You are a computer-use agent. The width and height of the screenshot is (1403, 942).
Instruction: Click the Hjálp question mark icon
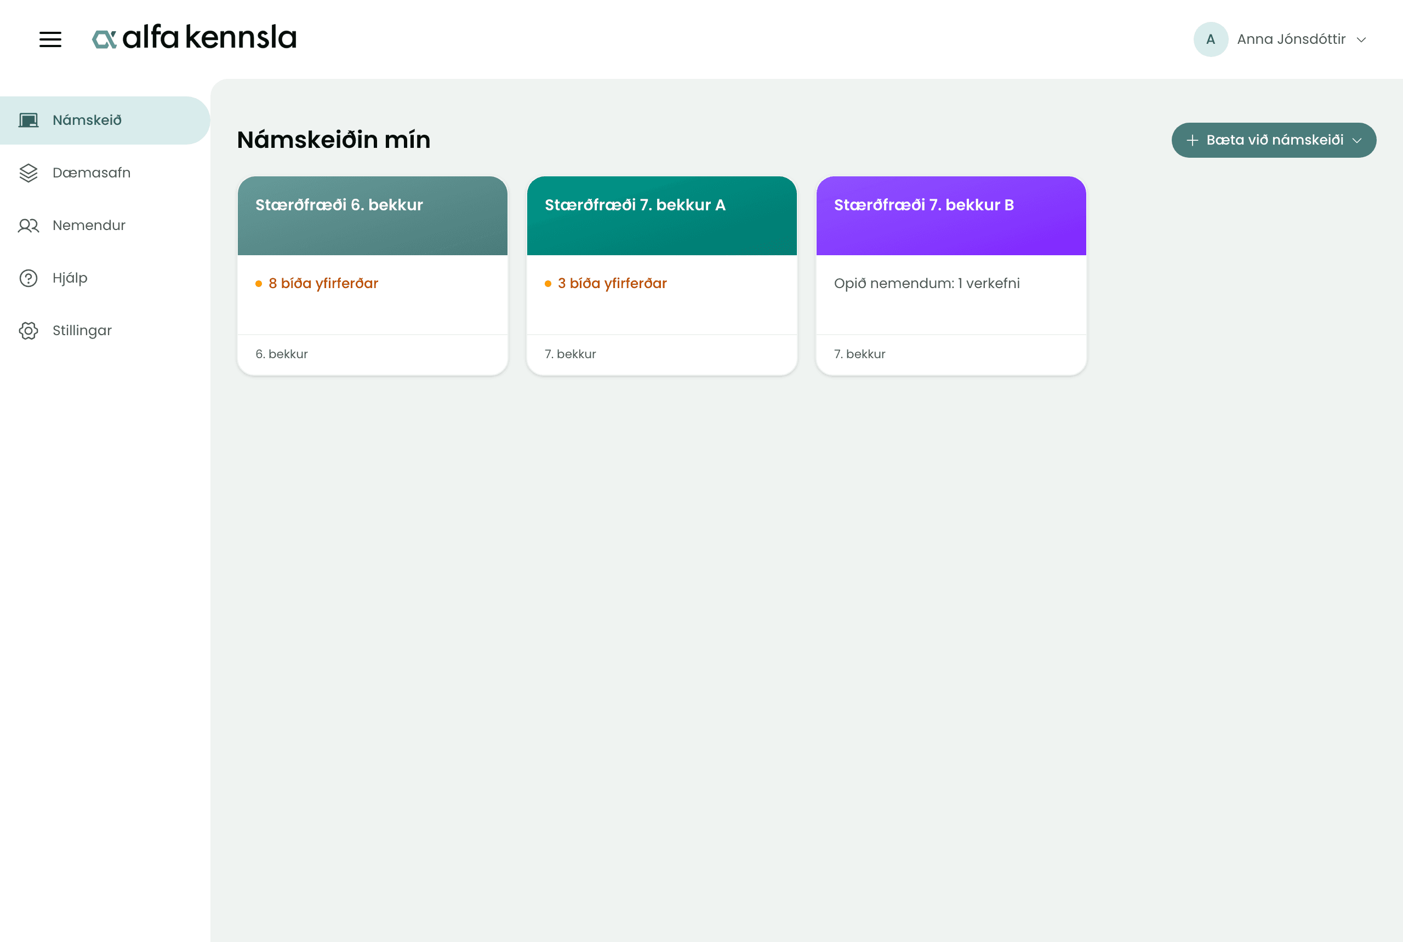click(x=28, y=278)
